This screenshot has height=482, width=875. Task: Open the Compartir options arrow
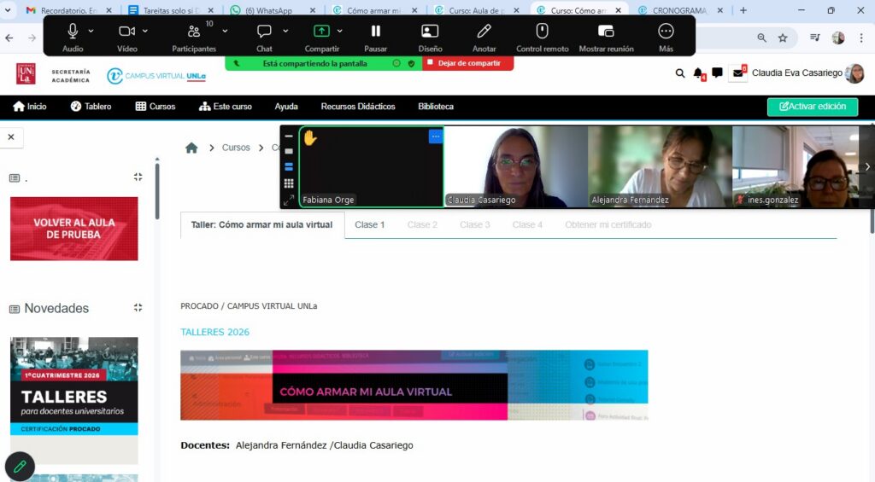tap(339, 31)
